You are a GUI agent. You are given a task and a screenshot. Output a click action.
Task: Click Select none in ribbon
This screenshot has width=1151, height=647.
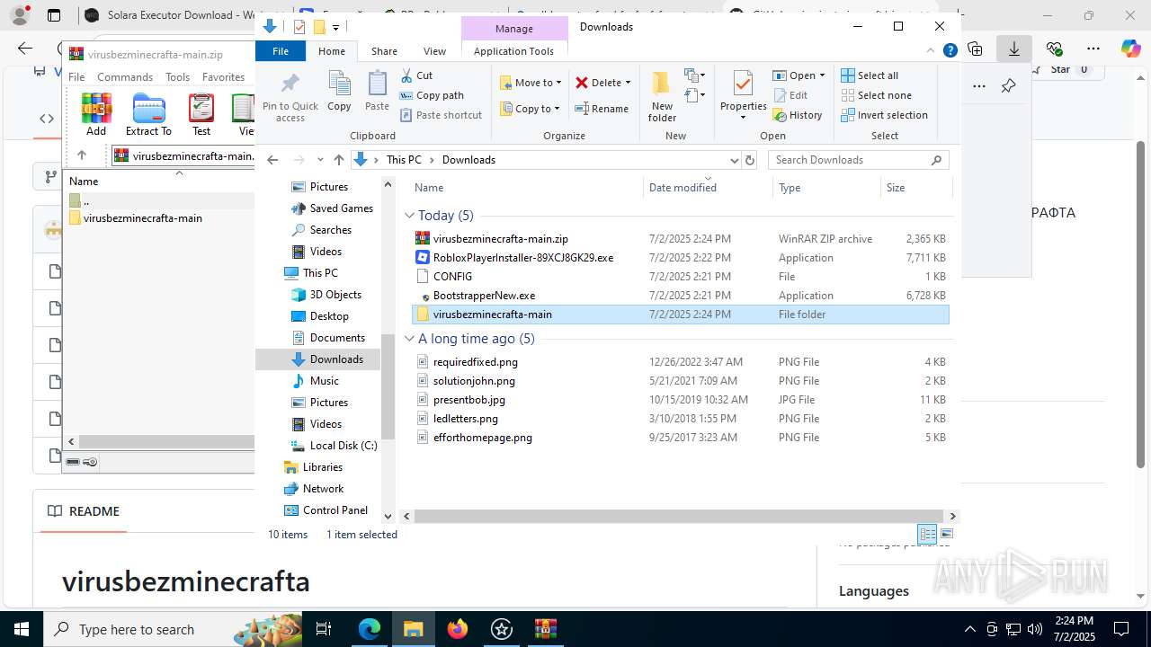click(876, 95)
